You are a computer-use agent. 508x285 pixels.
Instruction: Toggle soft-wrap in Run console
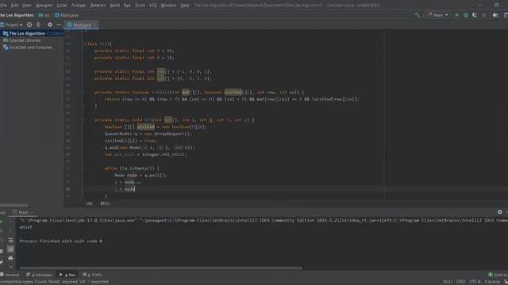point(10,240)
